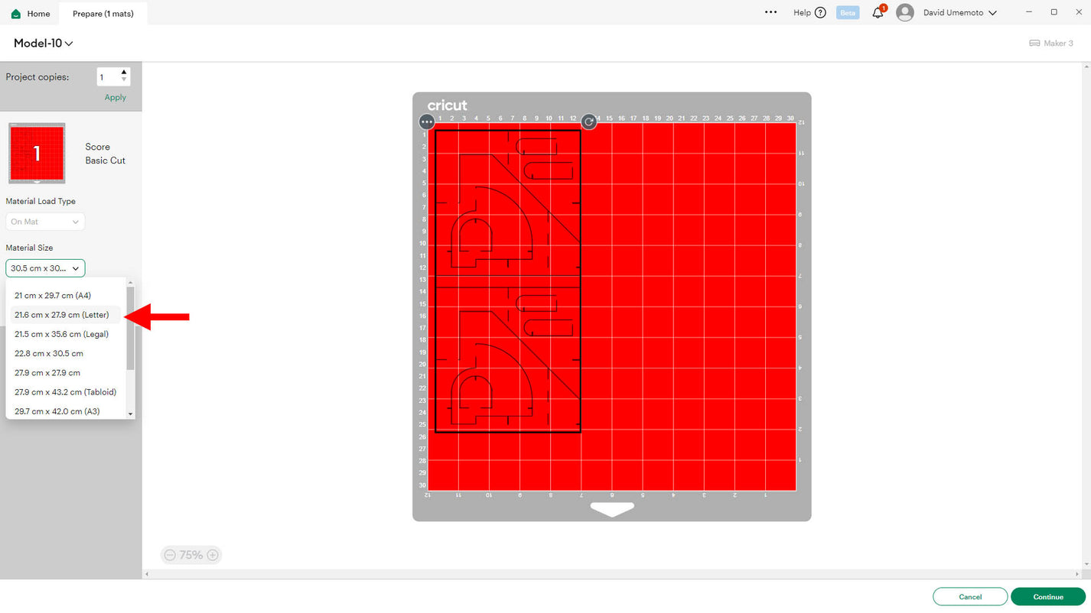
Task: Click the zoom in plus icon
Action: [213, 555]
